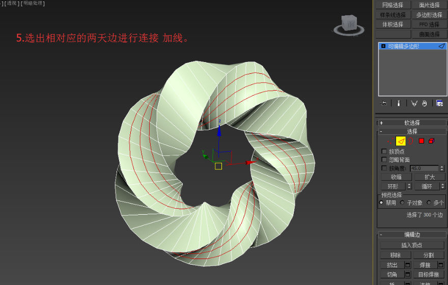The width and height of the screenshot is (448, 285).
Task: Click 扩大 grow selection button
Action: tap(430, 177)
